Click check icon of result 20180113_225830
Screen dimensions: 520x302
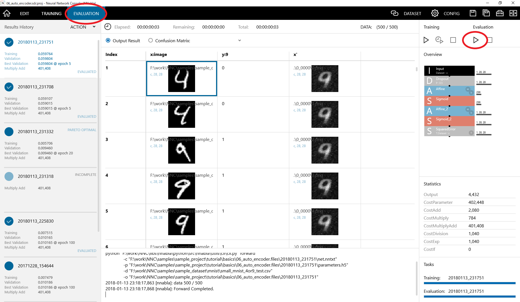[x=9, y=221]
